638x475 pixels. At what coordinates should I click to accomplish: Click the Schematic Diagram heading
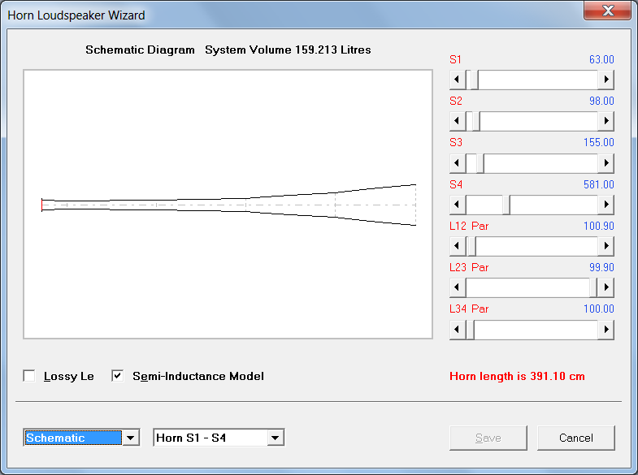140,50
